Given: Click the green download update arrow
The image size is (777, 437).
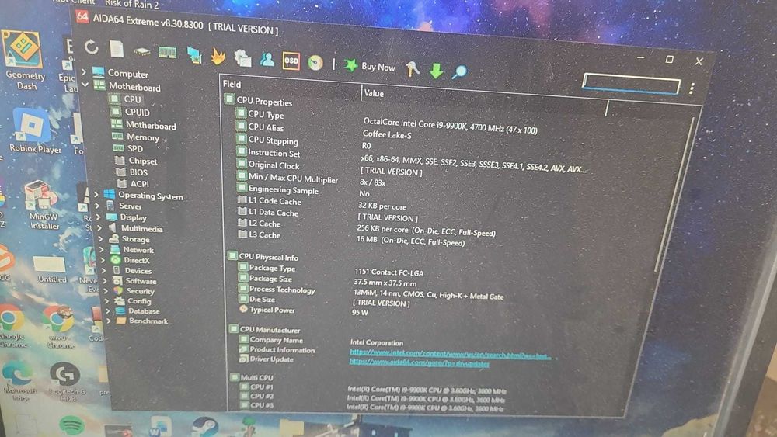Looking at the screenshot, I should coord(436,71).
